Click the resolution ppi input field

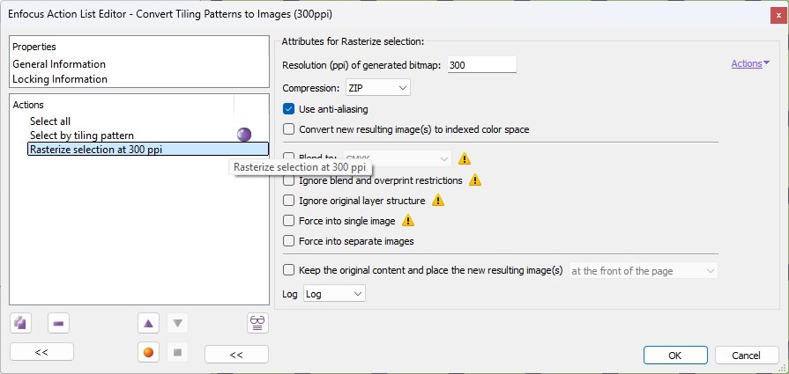[x=481, y=65]
